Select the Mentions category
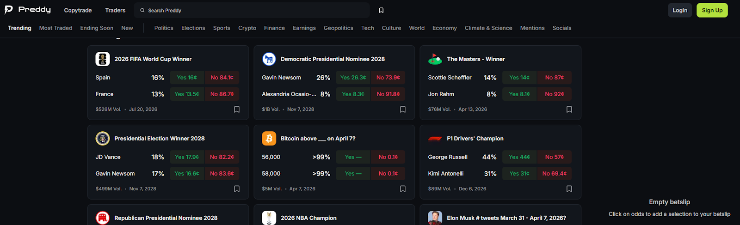740x225 pixels. click(532, 28)
